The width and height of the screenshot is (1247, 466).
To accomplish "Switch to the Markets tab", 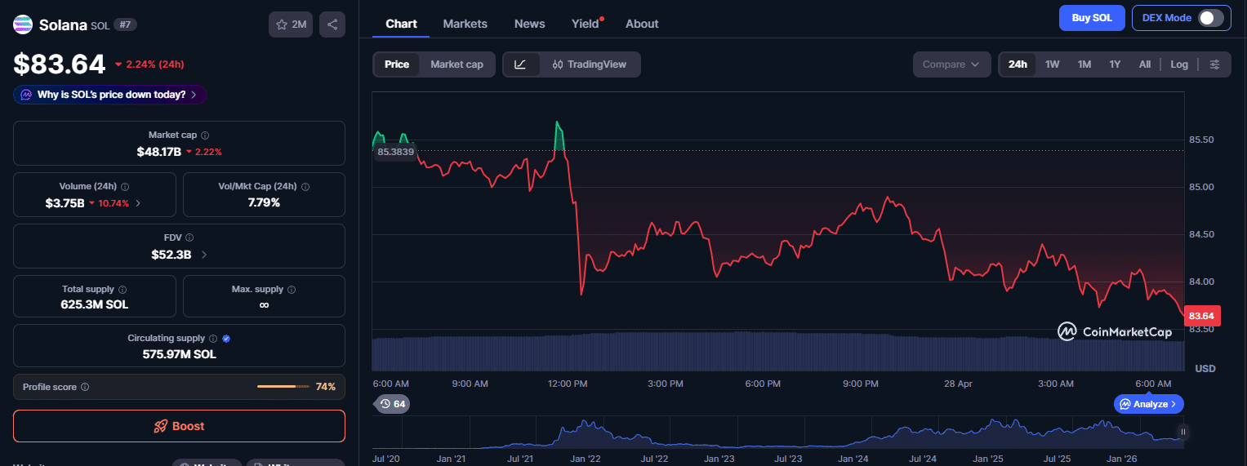I will click(465, 24).
